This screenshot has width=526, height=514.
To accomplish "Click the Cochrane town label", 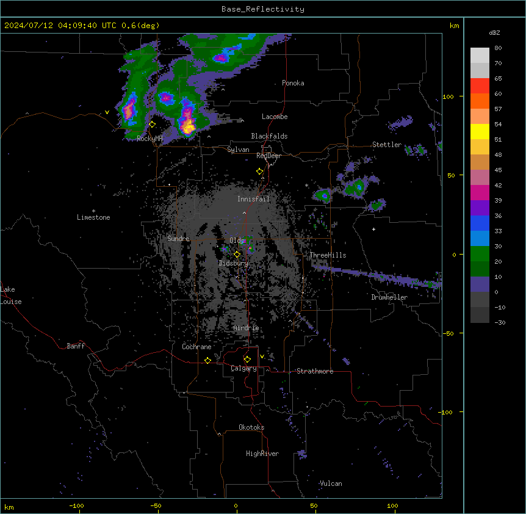I will [196, 347].
